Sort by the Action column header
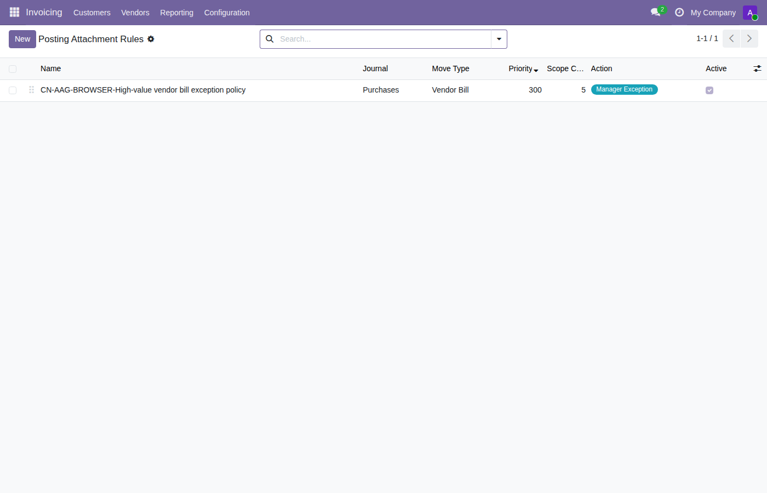The width and height of the screenshot is (767, 493). (602, 68)
